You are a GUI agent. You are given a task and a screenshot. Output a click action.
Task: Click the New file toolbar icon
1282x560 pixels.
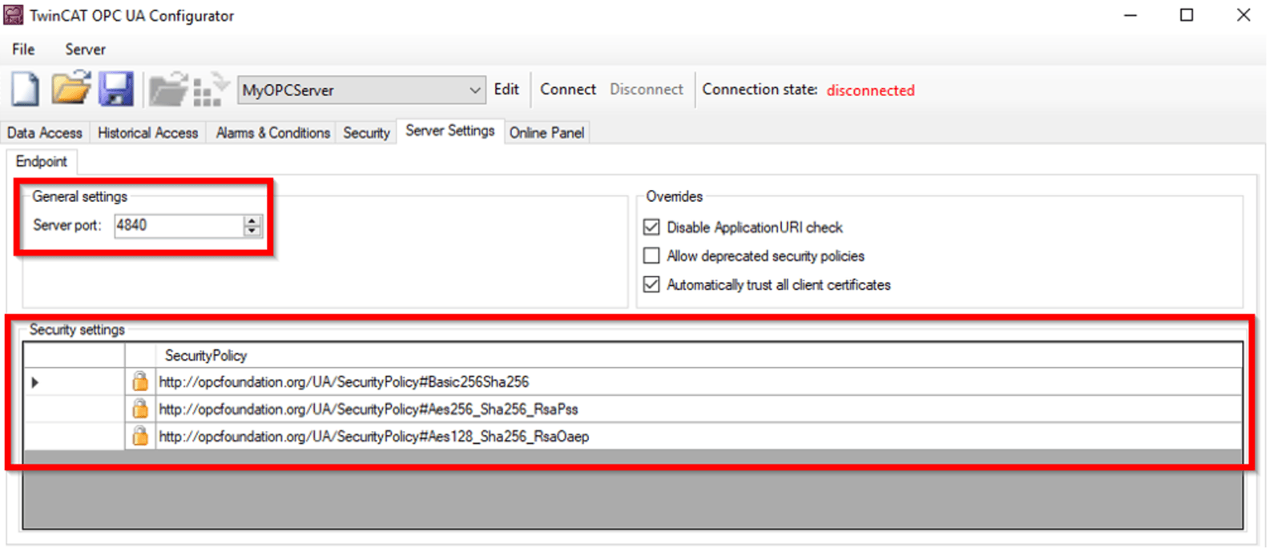[25, 89]
